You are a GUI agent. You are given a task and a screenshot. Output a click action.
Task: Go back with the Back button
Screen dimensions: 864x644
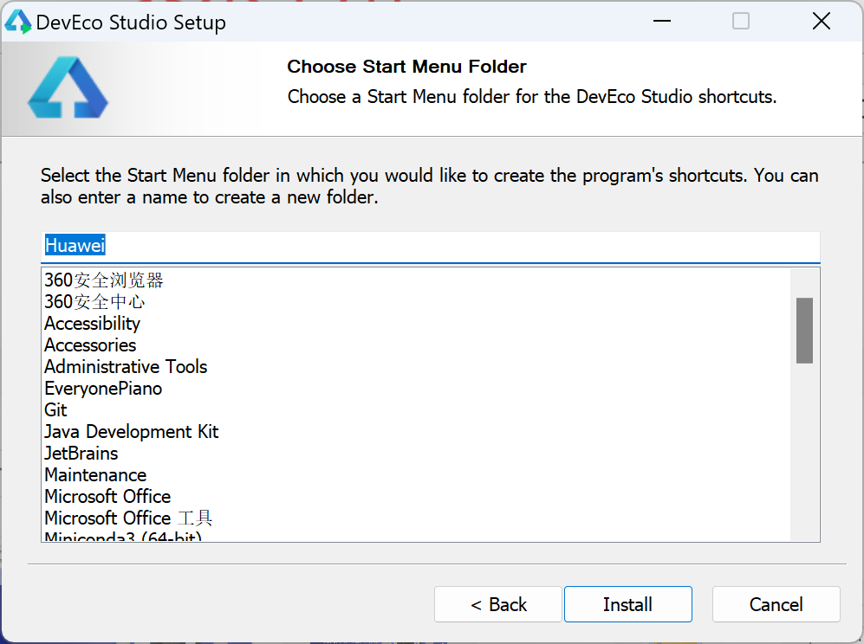(x=498, y=604)
